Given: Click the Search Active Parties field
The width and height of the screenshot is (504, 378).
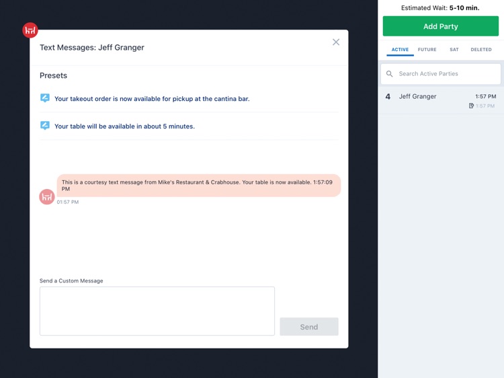Looking at the screenshot, I should [x=441, y=74].
